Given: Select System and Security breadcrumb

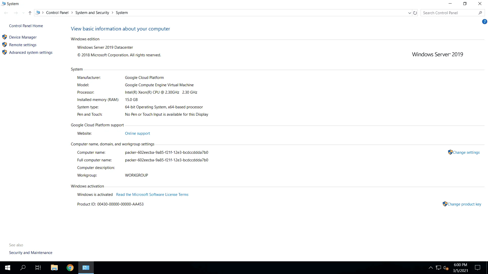Looking at the screenshot, I should (92, 13).
